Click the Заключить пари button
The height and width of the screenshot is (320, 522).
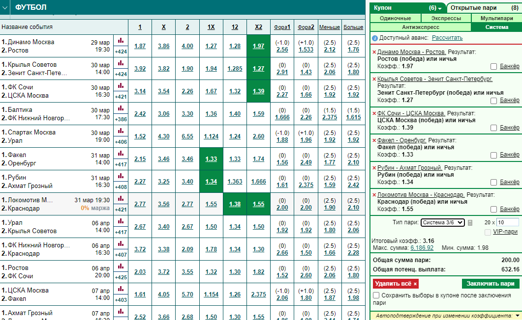tap(491, 284)
